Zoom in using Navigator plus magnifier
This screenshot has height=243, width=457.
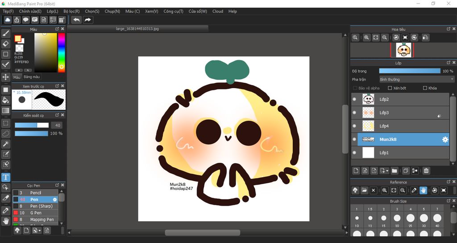click(x=367, y=37)
